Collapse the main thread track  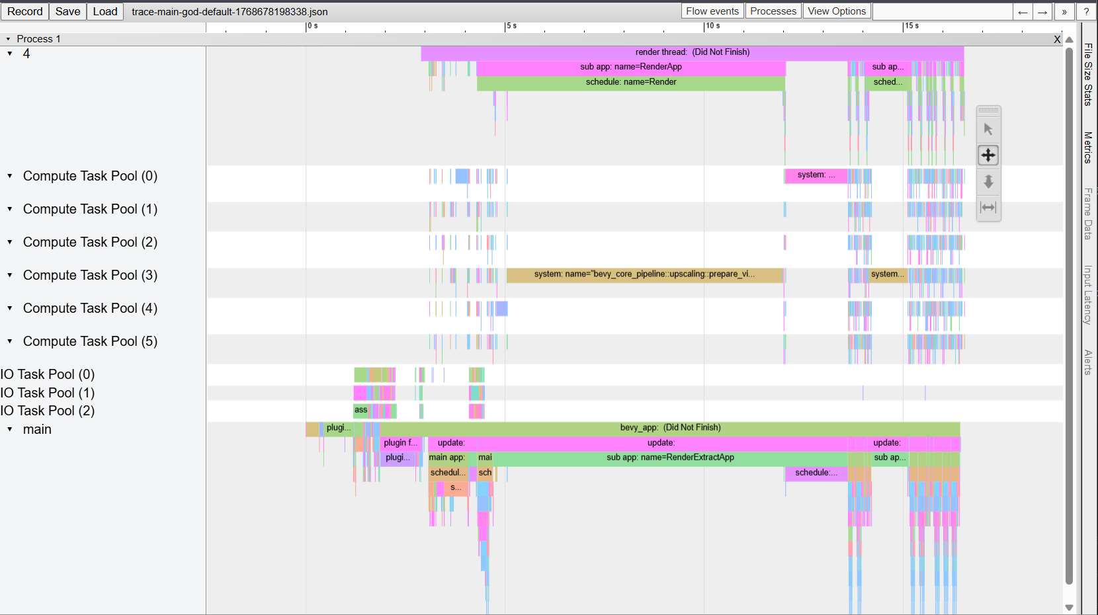[x=10, y=429]
